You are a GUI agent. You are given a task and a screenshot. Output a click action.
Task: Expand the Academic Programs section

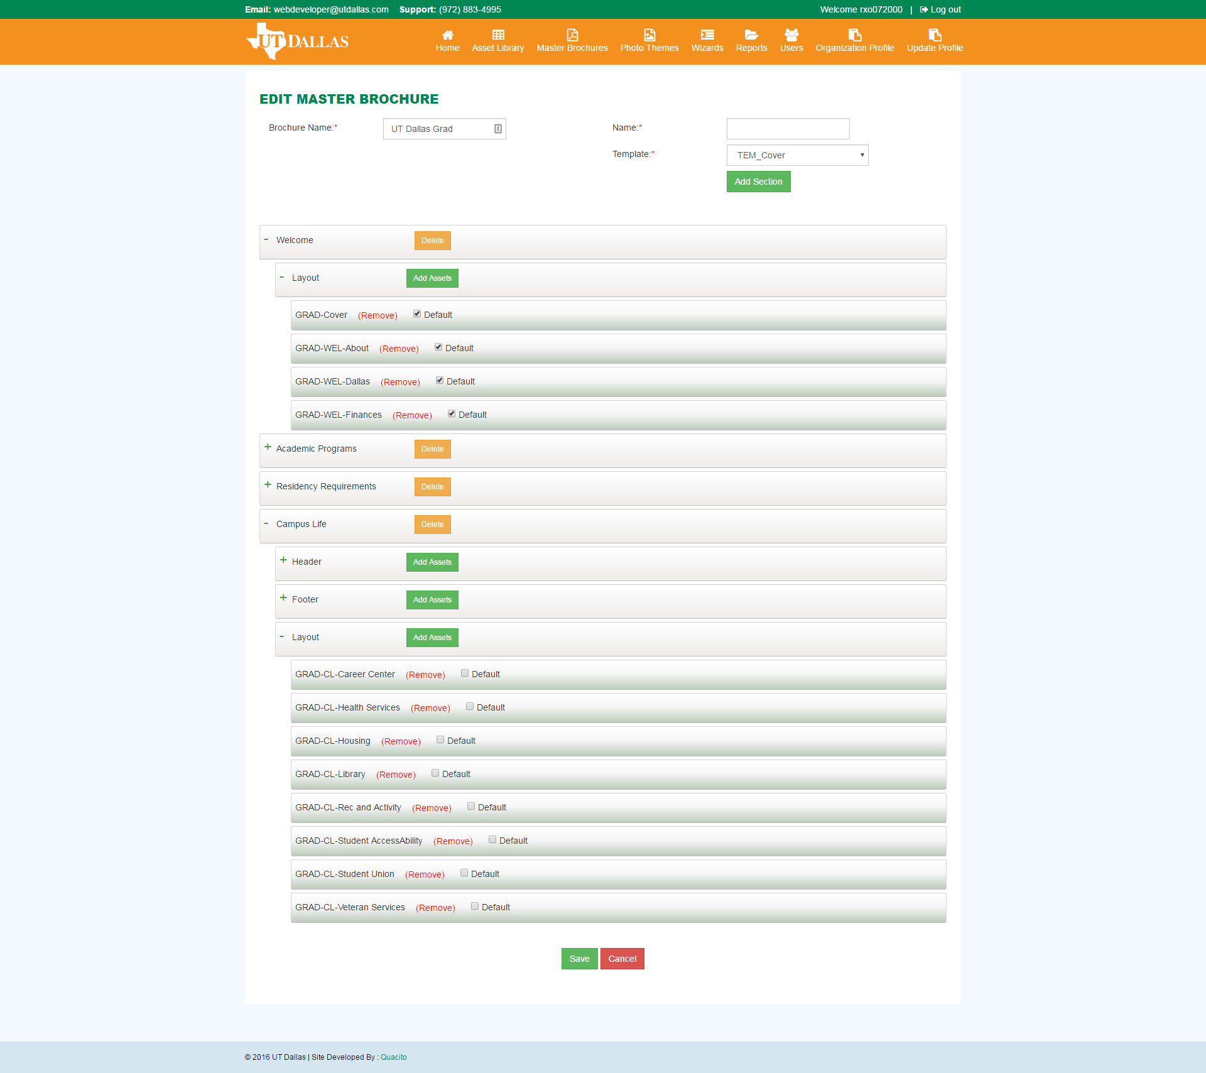(268, 447)
